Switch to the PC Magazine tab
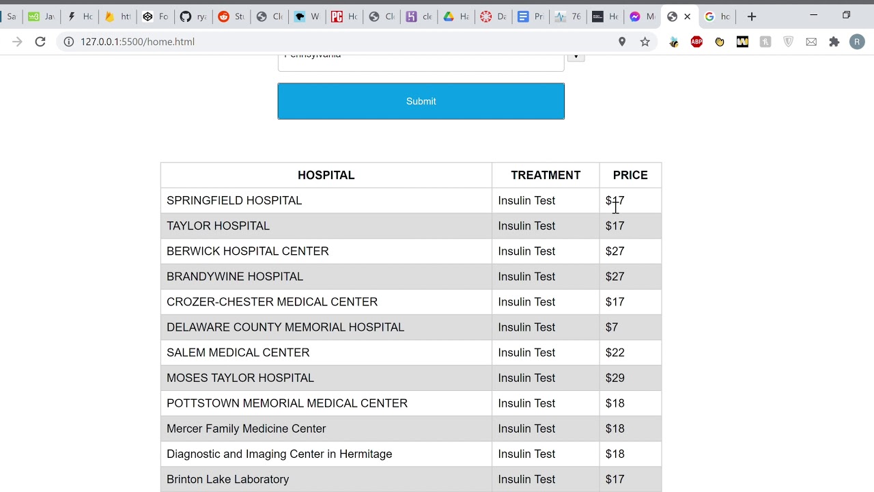Screen dimensions: 874x492 click(x=343, y=16)
